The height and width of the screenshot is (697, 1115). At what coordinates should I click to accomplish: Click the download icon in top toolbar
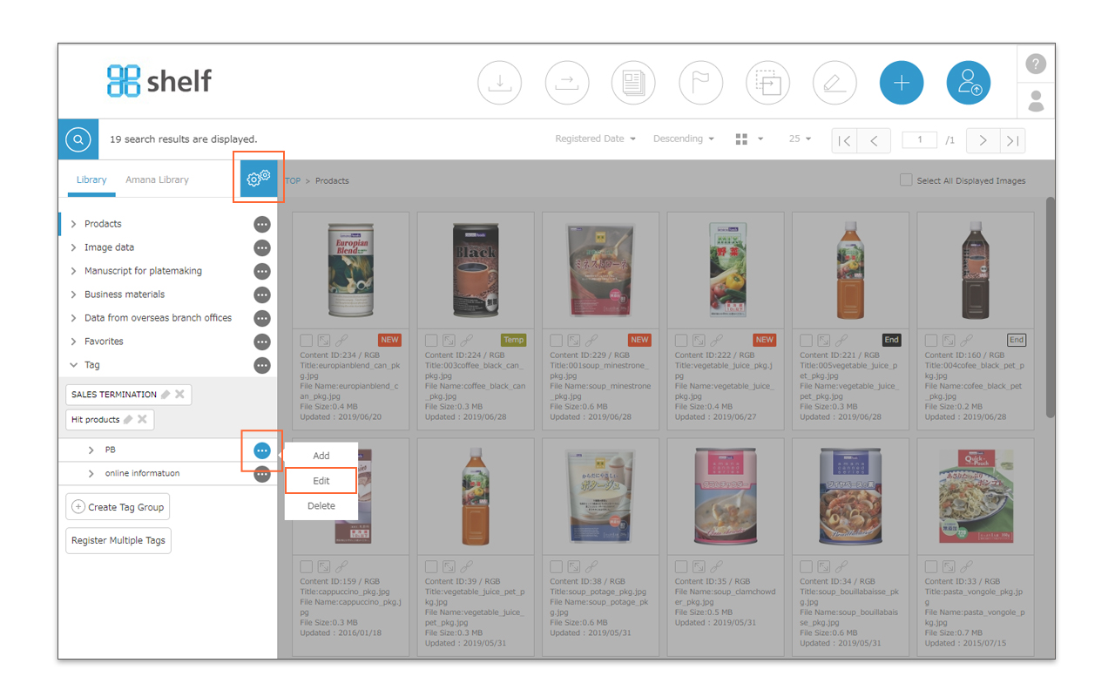pos(499,83)
